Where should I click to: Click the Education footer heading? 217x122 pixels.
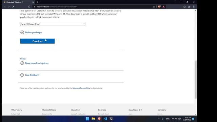coord(75,110)
